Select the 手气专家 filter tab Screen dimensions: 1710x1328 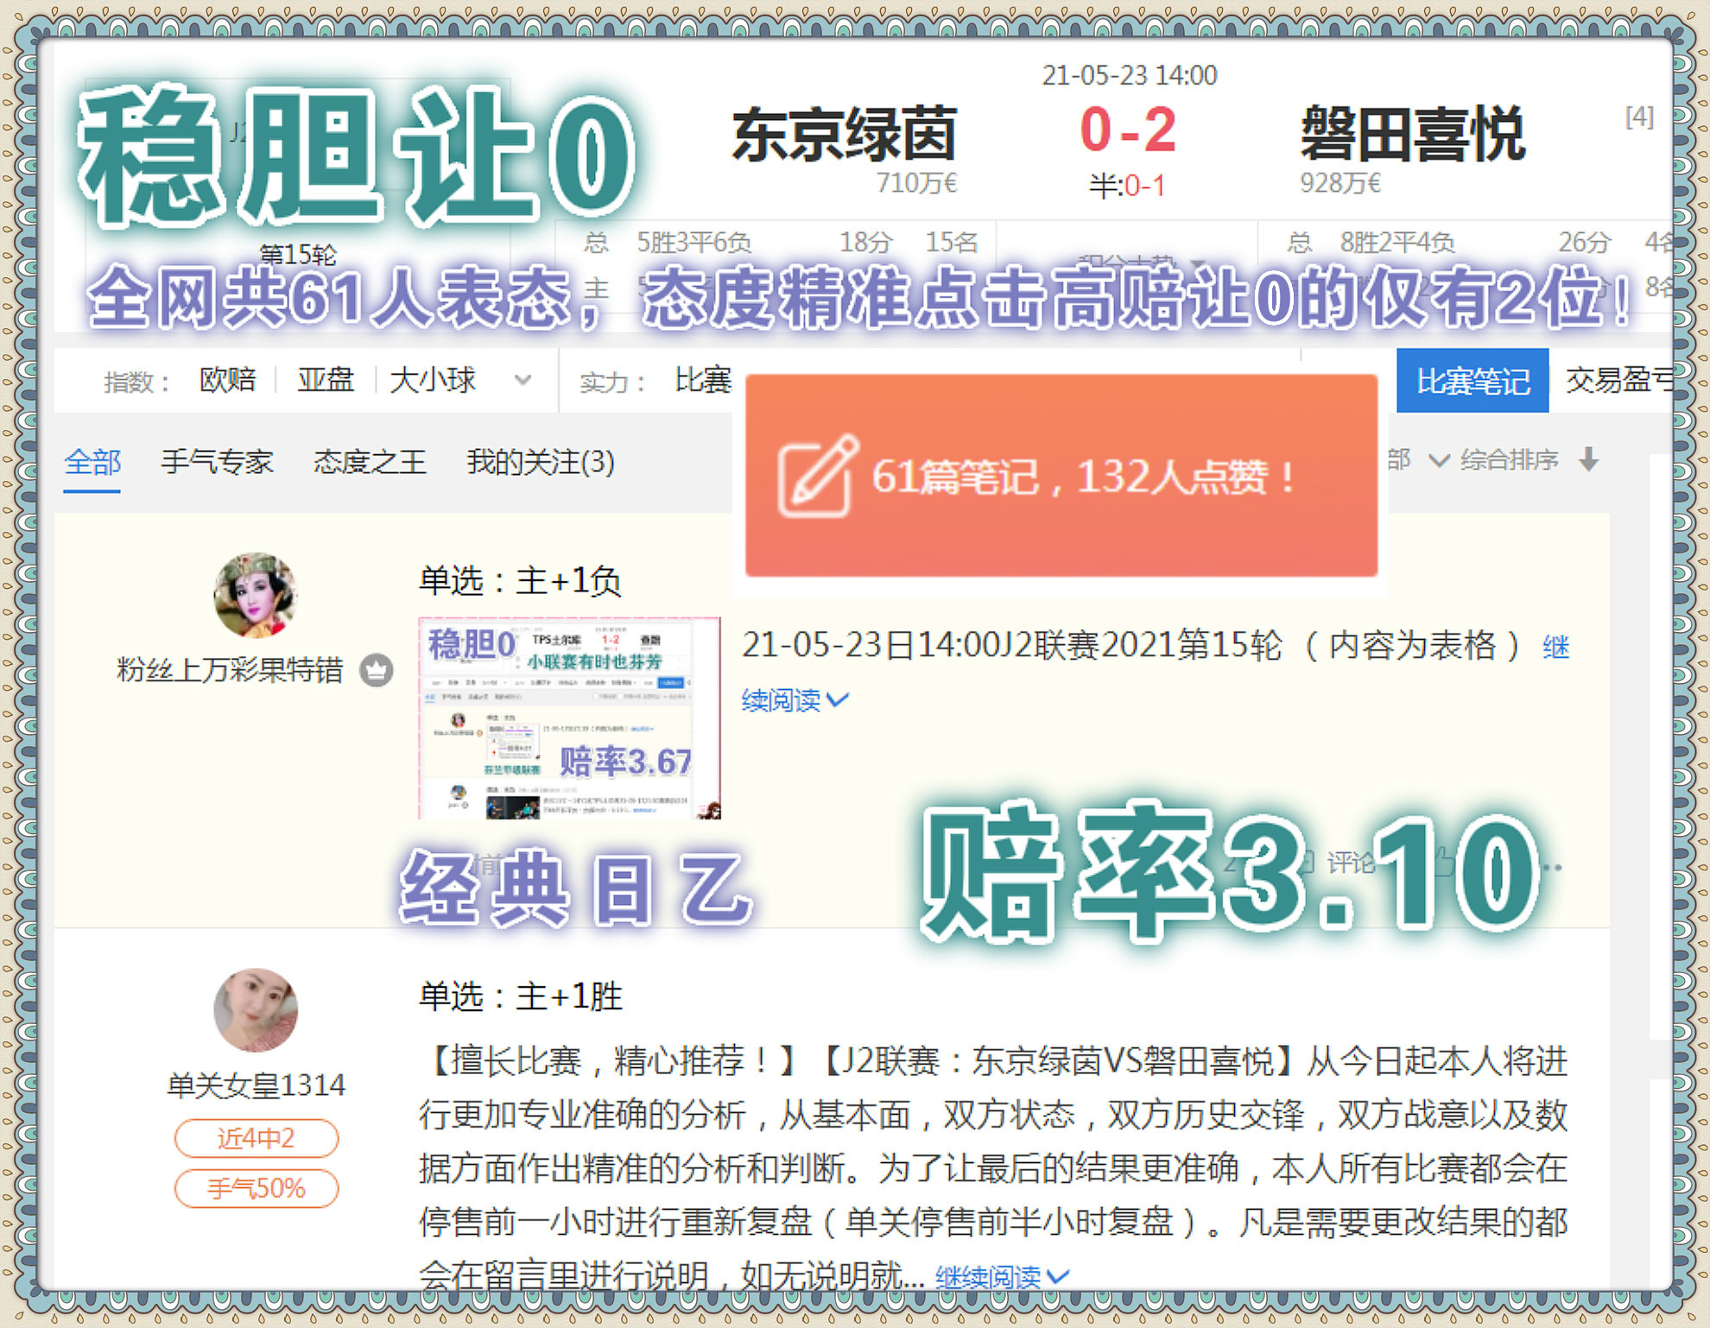[217, 462]
